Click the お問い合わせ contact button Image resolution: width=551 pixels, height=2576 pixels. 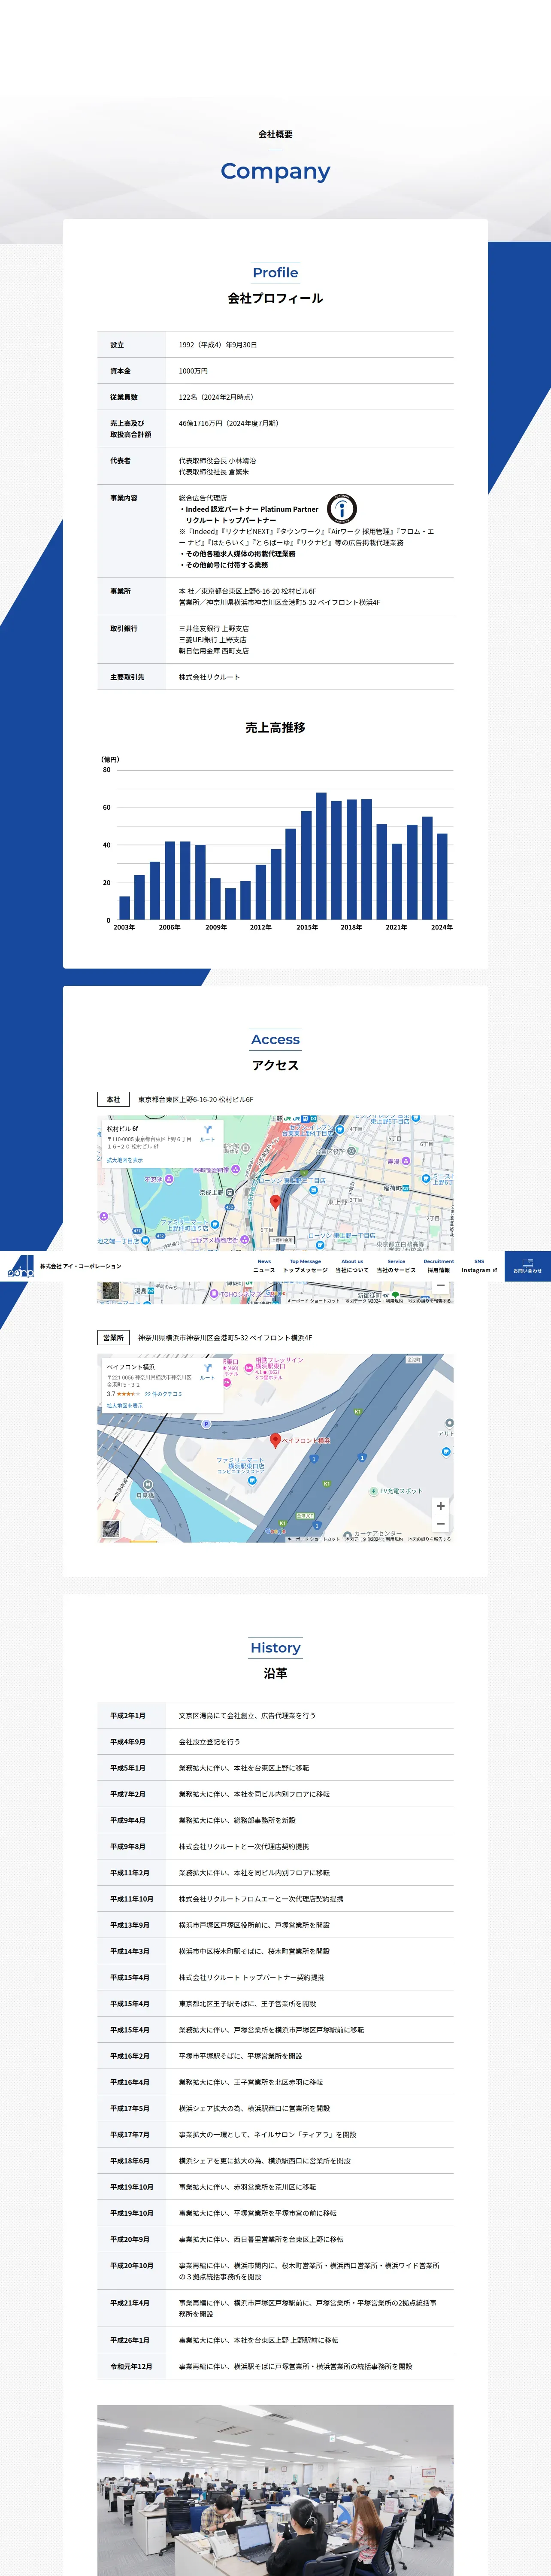pos(527,1266)
